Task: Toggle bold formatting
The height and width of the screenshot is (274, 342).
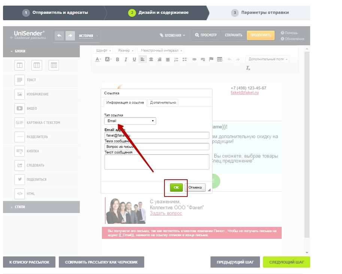Action: tap(117, 60)
